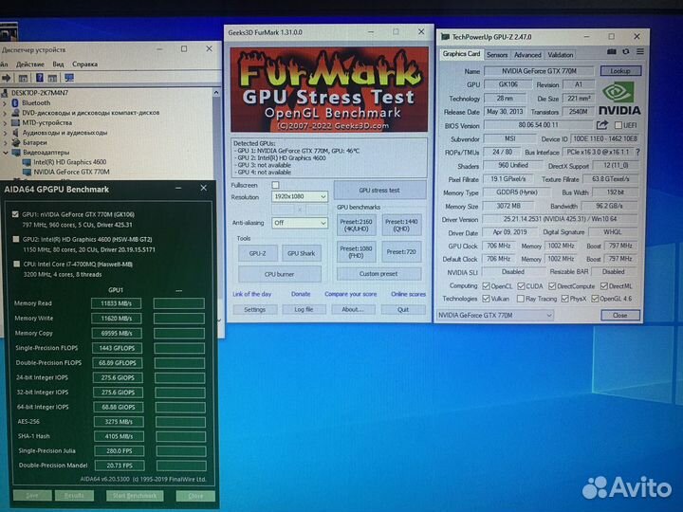This screenshot has height=512, width=683.
Task: Click the Results button in AIDA64
Action: pyautogui.click(x=74, y=496)
